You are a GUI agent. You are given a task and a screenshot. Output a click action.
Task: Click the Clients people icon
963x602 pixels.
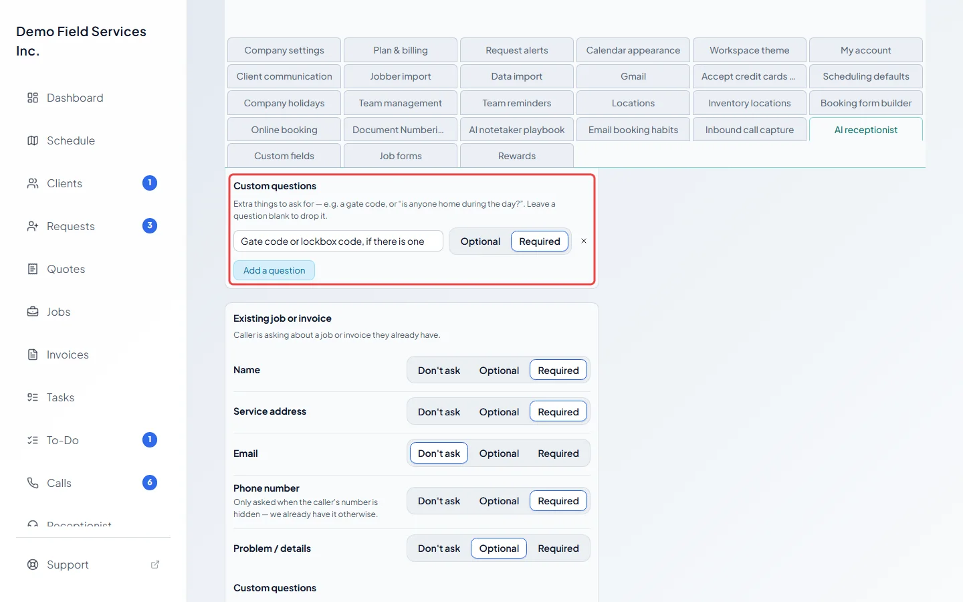[33, 183]
